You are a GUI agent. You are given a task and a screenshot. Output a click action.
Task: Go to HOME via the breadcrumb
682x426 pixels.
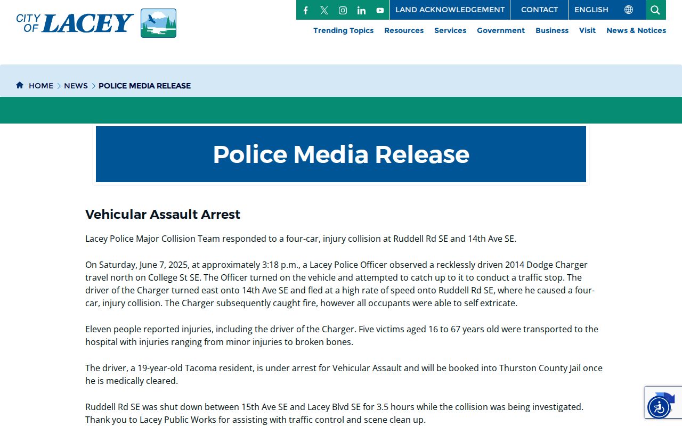(x=41, y=86)
